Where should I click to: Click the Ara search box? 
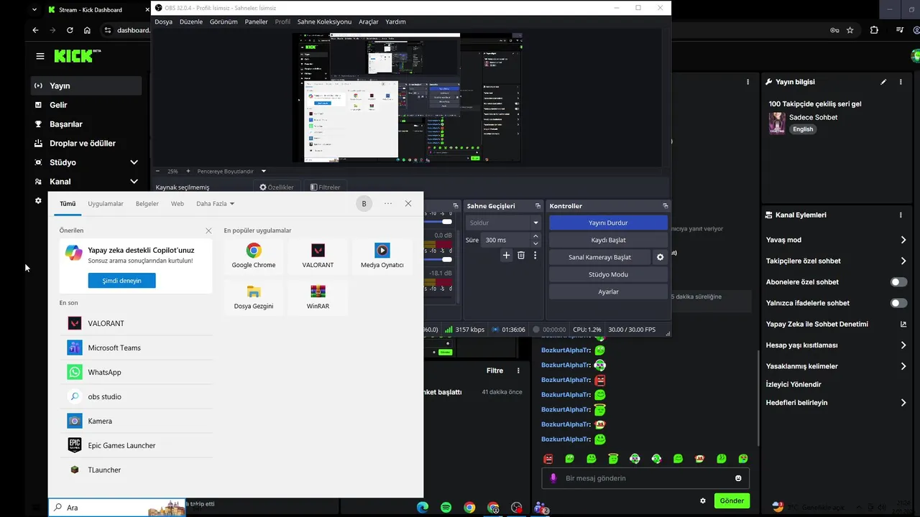point(117,507)
